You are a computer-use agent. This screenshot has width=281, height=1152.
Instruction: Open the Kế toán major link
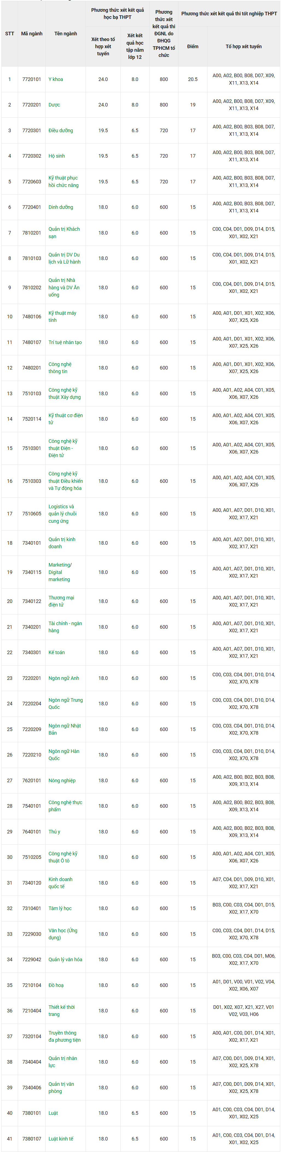(56, 652)
